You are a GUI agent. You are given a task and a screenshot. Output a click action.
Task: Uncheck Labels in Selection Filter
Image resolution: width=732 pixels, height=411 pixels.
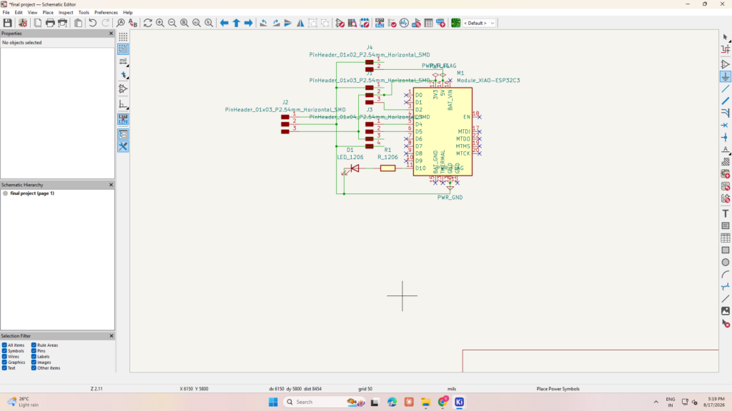coord(34,357)
